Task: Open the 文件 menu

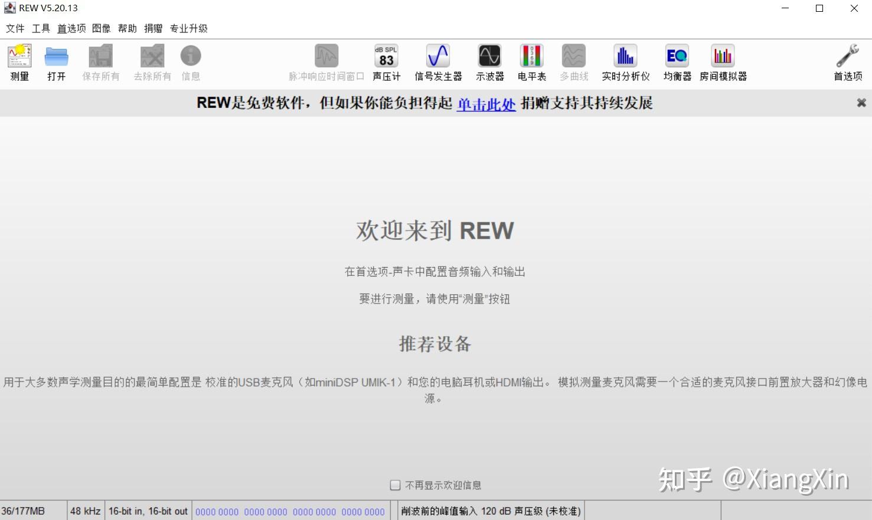Action: tap(15, 28)
